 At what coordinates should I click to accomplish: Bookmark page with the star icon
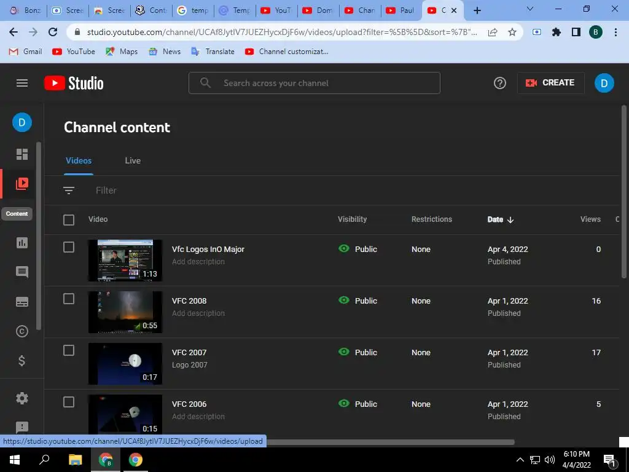512,32
